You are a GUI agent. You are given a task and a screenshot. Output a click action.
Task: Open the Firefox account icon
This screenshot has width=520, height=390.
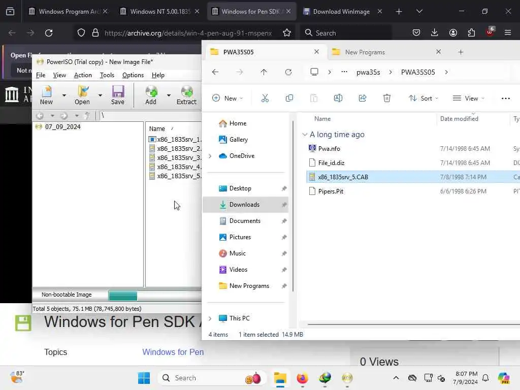(x=453, y=33)
